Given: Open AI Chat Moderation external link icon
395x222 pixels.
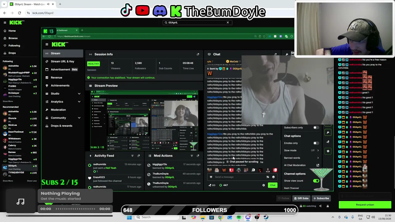Looking at the screenshot, I should (x=318, y=165).
